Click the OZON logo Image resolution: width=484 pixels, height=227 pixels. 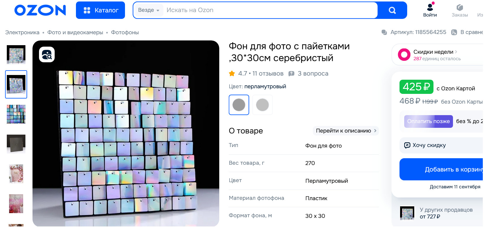[40, 10]
